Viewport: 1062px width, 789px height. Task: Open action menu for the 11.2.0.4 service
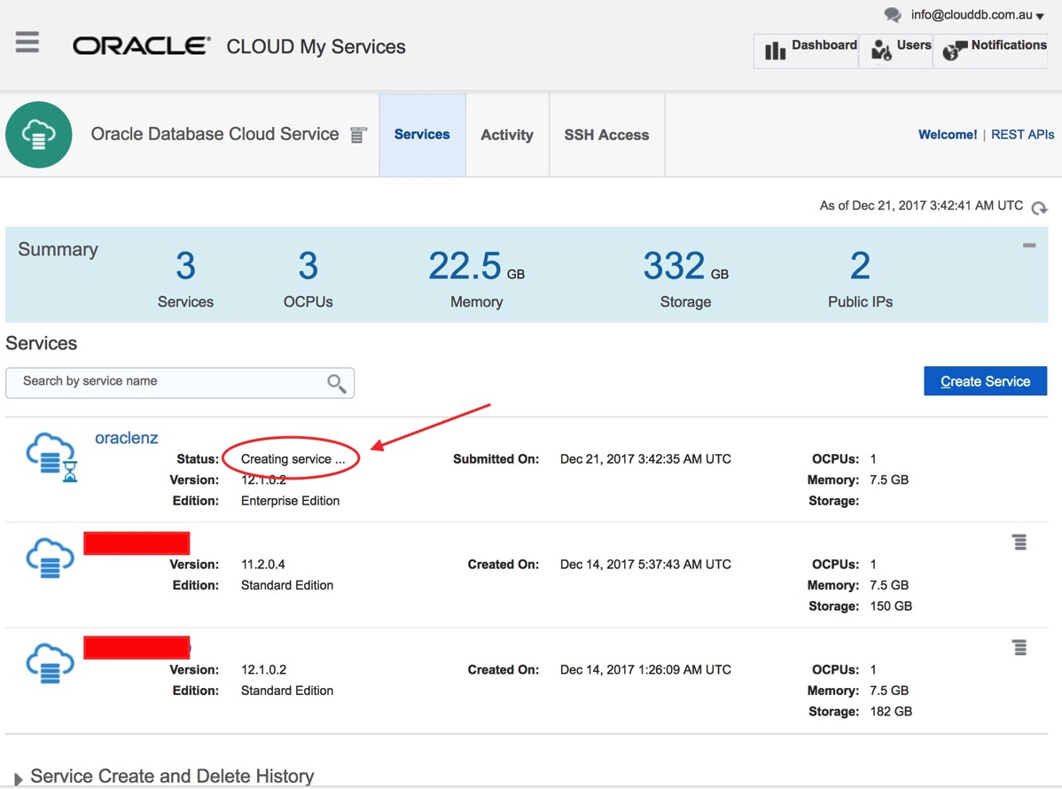1019,543
